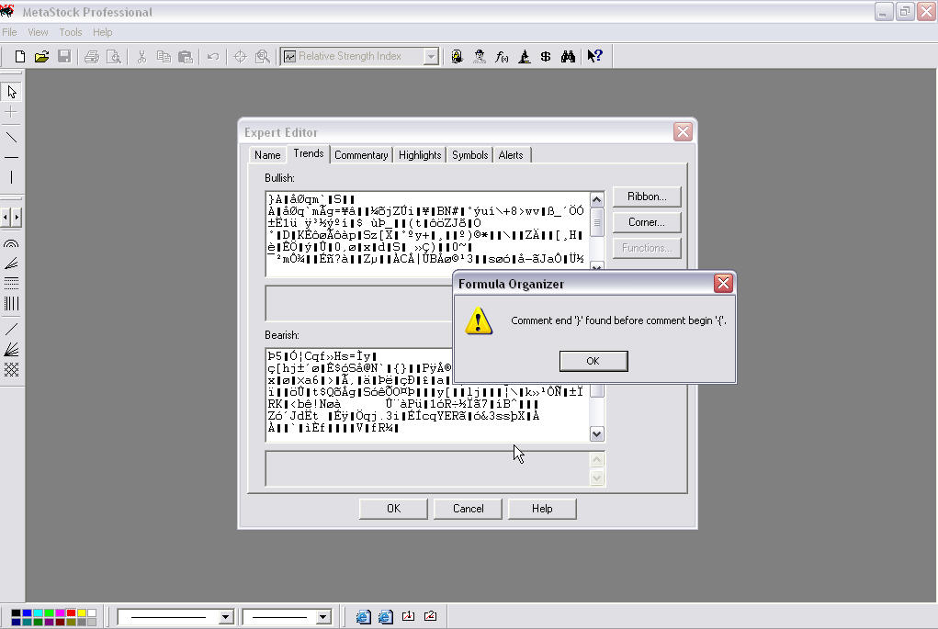The width and height of the screenshot is (938, 629).
Task: Click the Undo arrow icon
Action: point(213,56)
